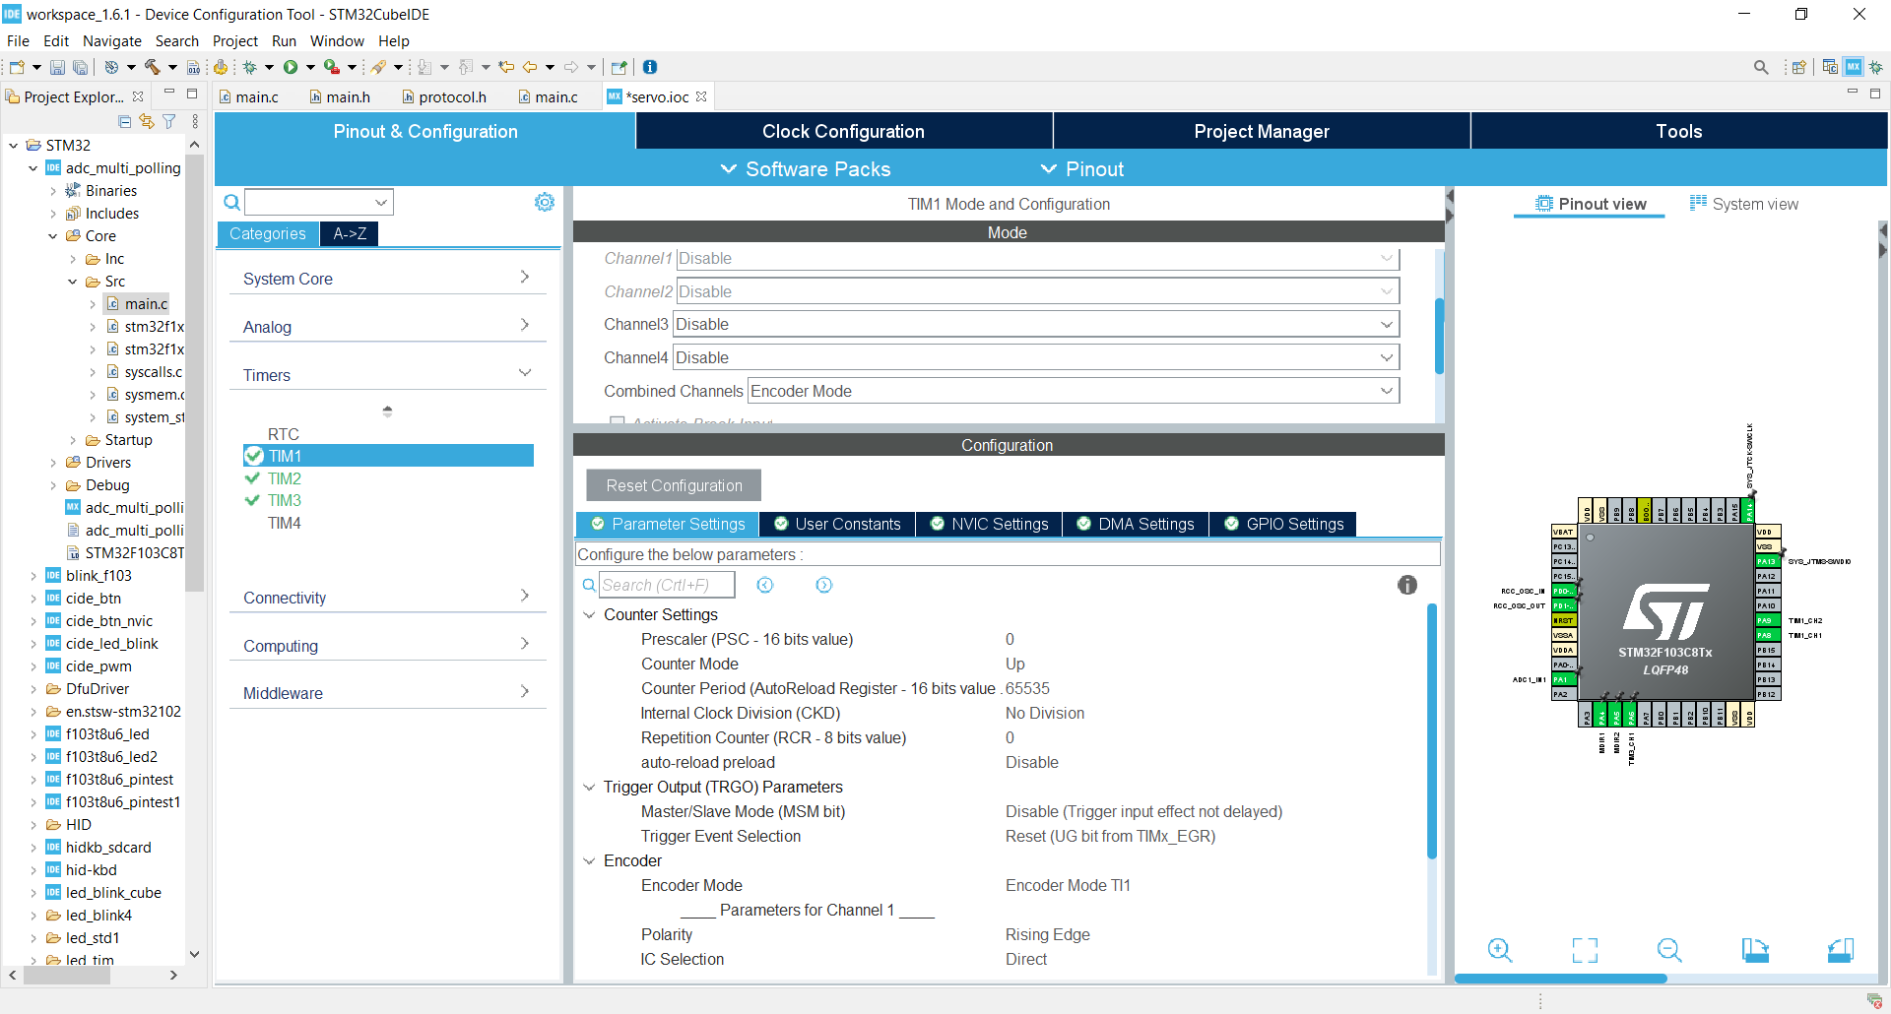Switch to the Debug perspective icon

1876,67
